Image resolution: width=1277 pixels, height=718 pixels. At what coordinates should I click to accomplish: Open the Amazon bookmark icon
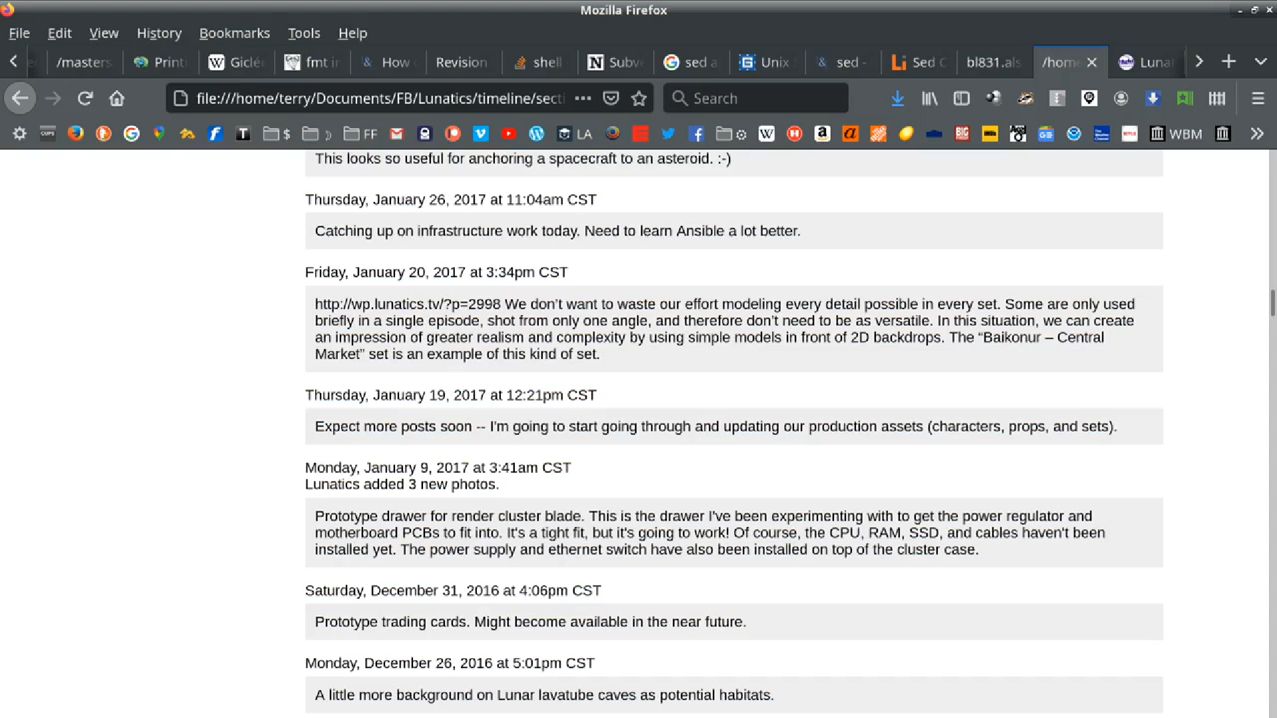[x=822, y=134]
